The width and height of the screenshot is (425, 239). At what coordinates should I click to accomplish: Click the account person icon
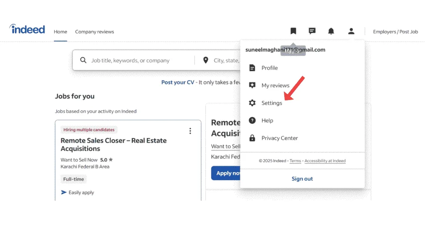[351, 31]
